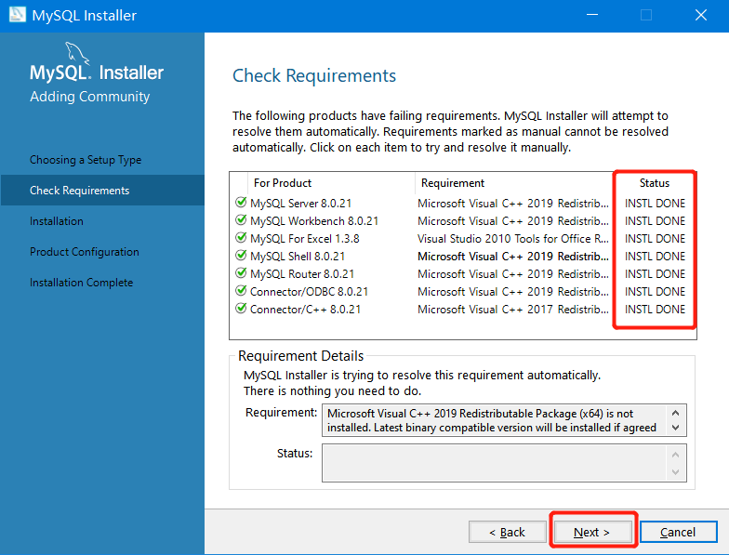
Task: Click the MySQL Installer title bar icon
Action: pyautogui.click(x=16, y=16)
